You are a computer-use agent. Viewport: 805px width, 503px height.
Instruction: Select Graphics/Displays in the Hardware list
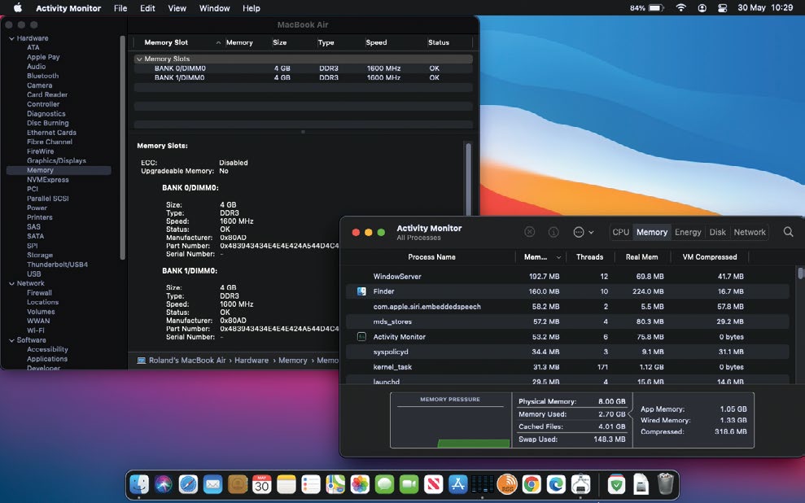(56, 160)
